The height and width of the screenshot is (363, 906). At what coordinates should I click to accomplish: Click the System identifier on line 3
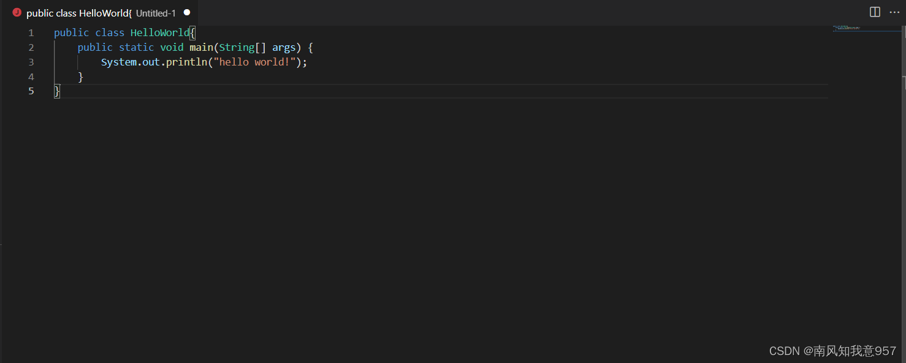[x=118, y=62]
